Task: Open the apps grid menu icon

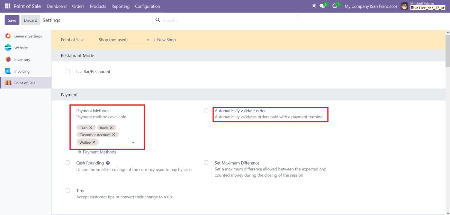Action: [x=8, y=6]
